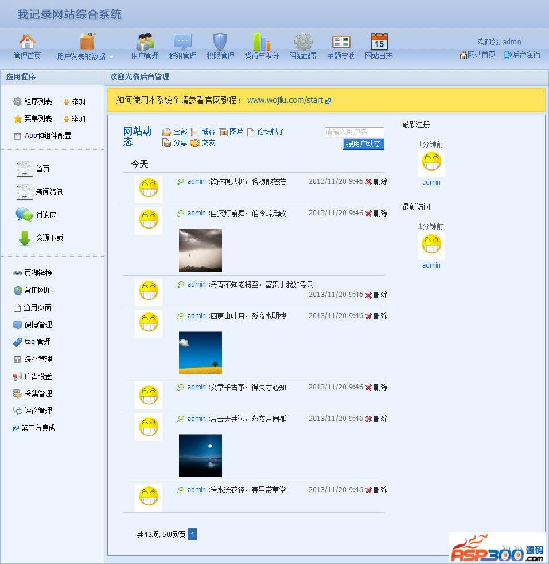The width and height of the screenshot is (549, 564).
Task: Open 货币与积分 bar chart icon
Action: tap(262, 42)
